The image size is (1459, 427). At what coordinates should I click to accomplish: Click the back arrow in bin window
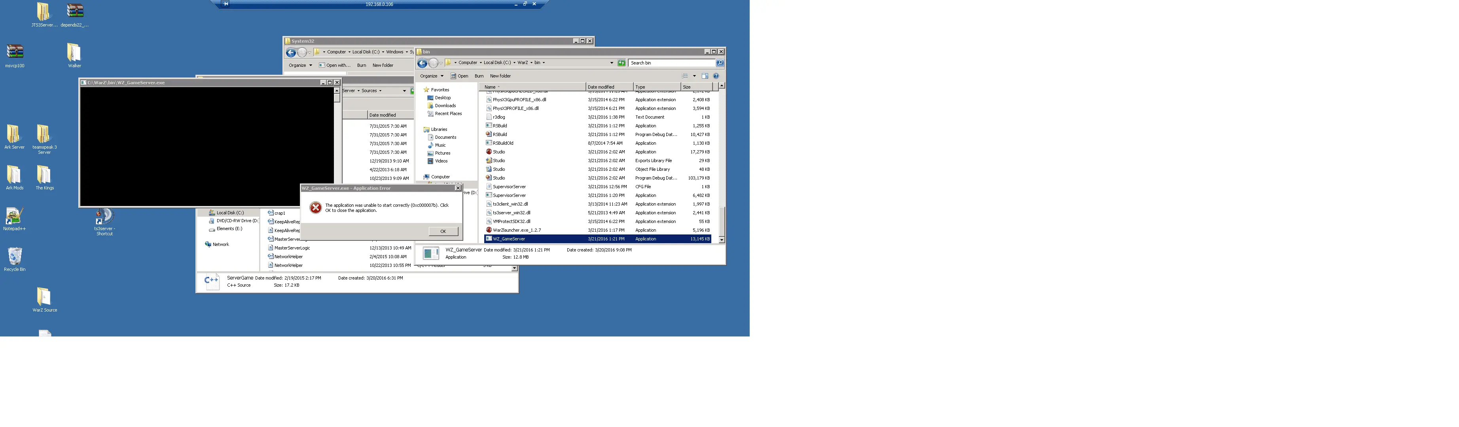click(422, 63)
